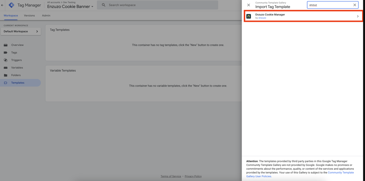Click the Templates outline icon
The height and width of the screenshot is (181, 365).
6,83
